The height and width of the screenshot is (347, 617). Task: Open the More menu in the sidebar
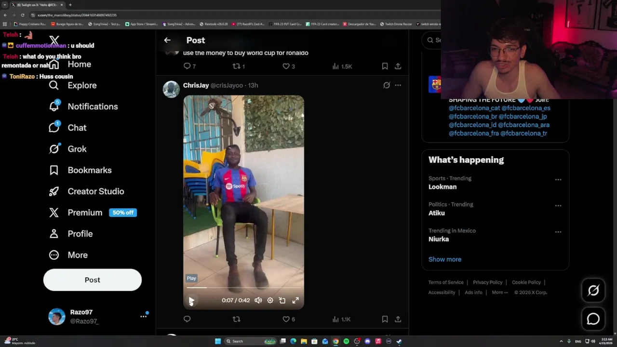[68, 255]
